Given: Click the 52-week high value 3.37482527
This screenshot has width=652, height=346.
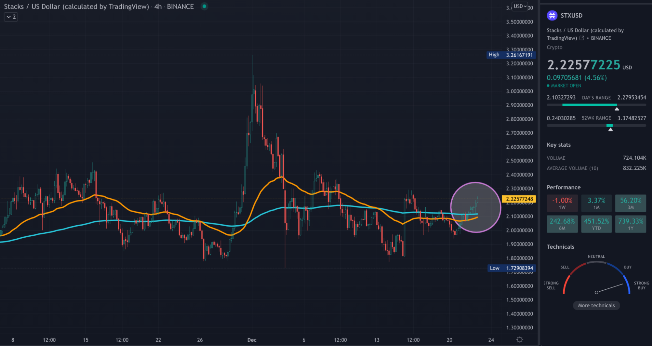Looking at the screenshot, I should point(631,118).
